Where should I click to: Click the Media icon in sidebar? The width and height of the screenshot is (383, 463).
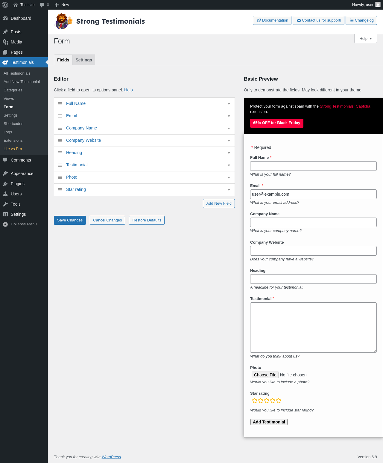[x=5, y=42]
